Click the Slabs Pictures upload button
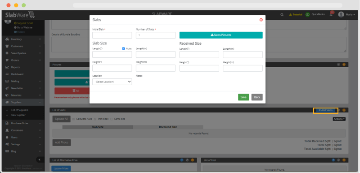360x173 pixels. [221, 35]
